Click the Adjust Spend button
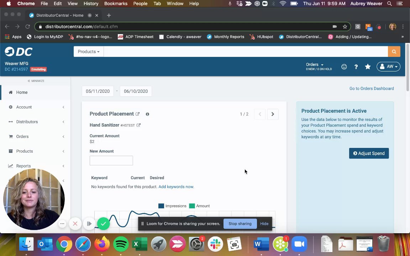This screenshot has height=256, width=410. pos(369,153)
